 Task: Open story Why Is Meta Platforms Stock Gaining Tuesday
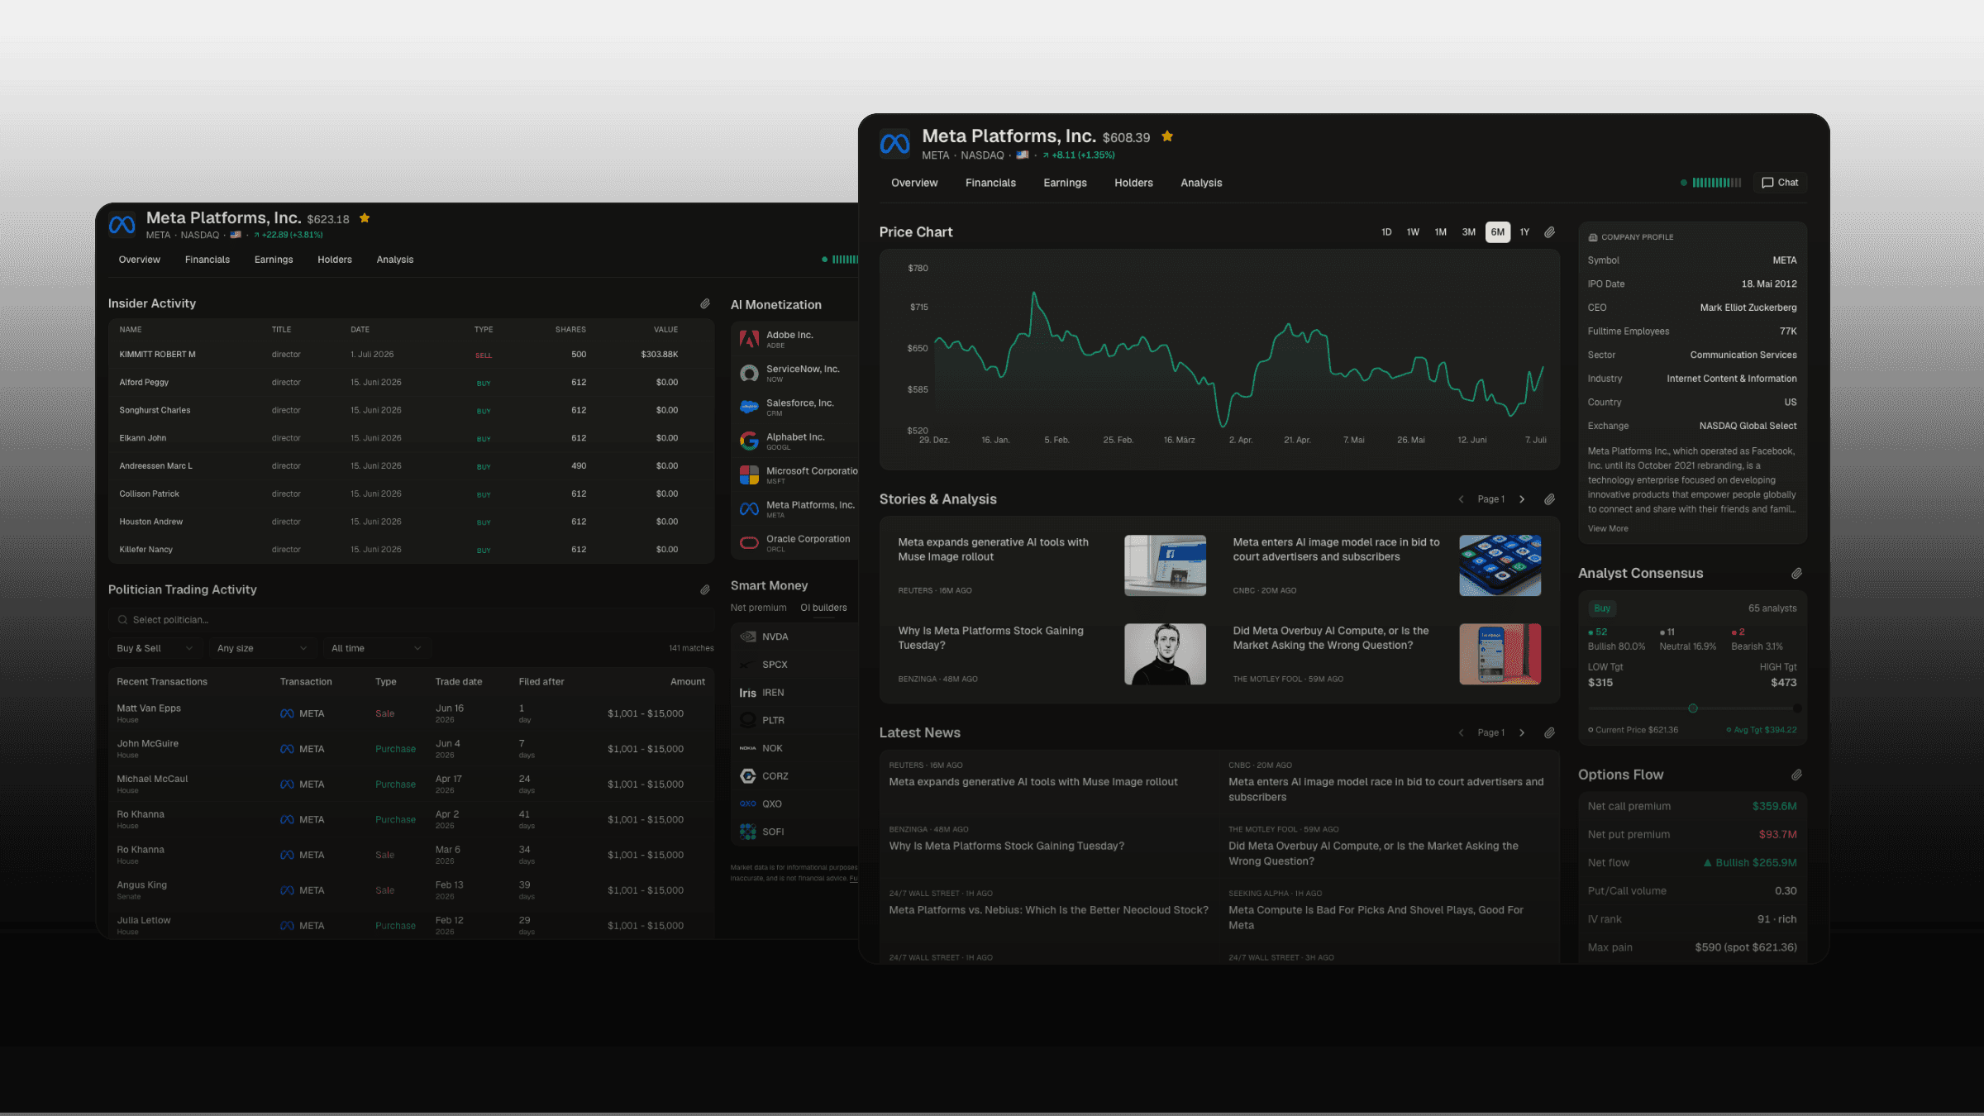coord(1052,654)
